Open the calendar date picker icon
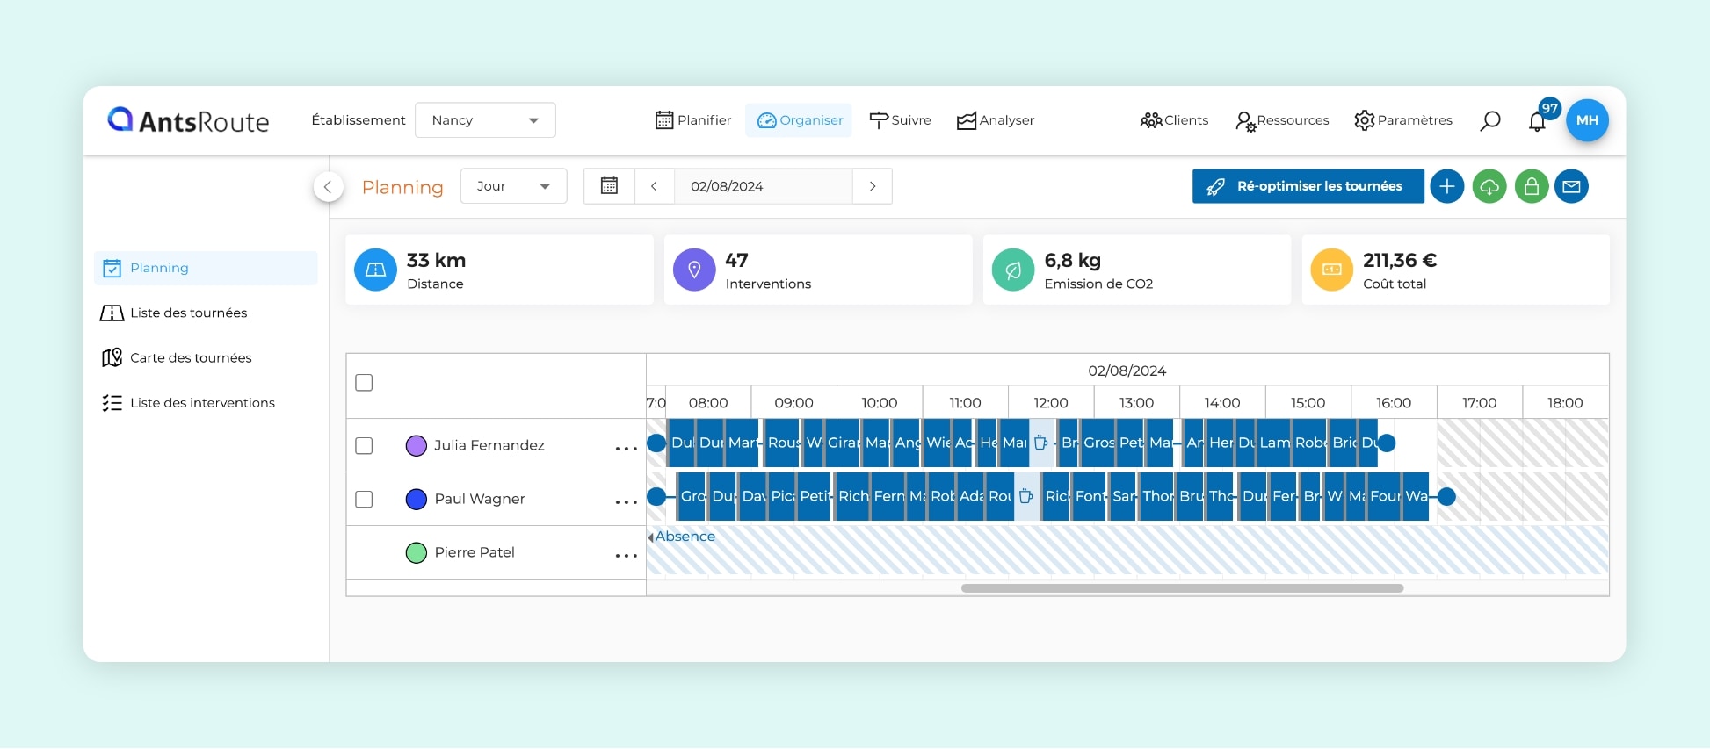 [x=609, y=186]
